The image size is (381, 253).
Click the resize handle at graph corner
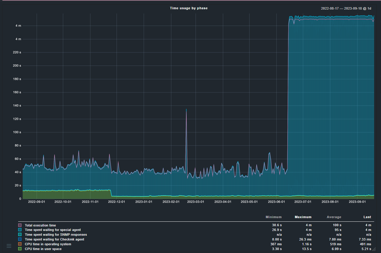coord(374,249)
